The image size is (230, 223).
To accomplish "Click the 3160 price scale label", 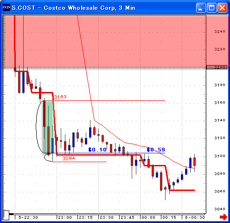I will pyautogui.click(x=220, y=103).
